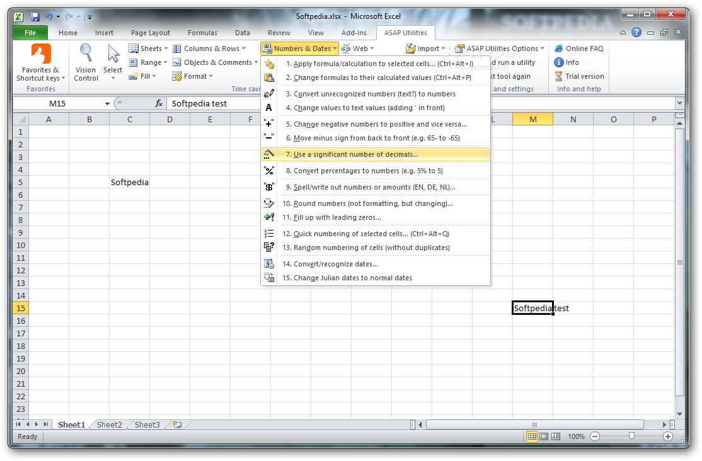Screen dimensions: 702x461
Task: Switch to the Home tab
Action: pos(68,33)
